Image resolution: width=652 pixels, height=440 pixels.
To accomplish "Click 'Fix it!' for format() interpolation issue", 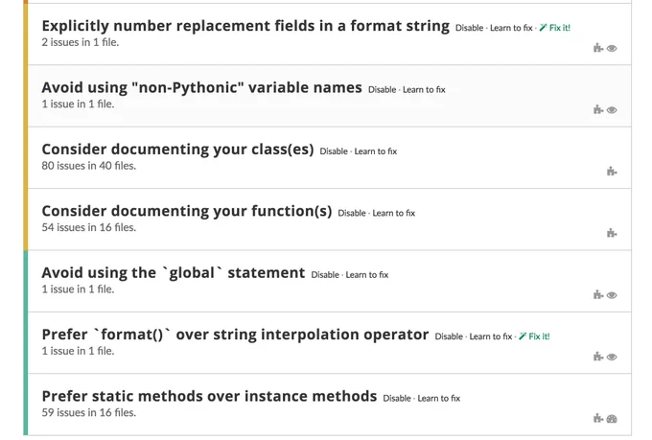I will coord(534,336).
